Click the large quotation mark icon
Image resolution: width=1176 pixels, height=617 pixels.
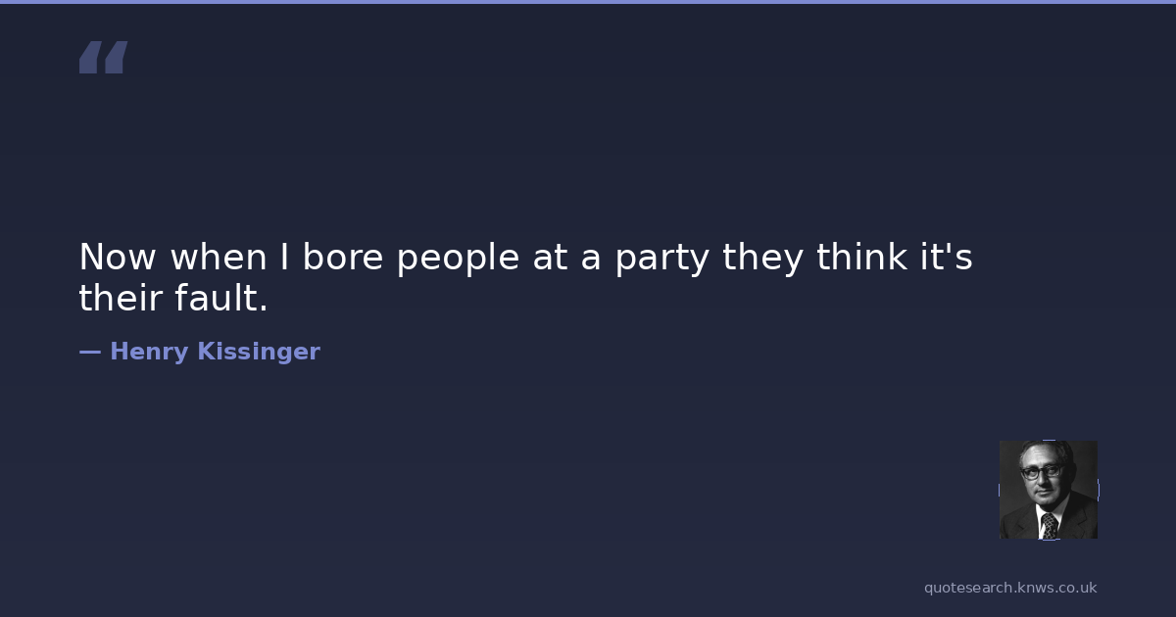pyautogui.click(x=103, y=58)
